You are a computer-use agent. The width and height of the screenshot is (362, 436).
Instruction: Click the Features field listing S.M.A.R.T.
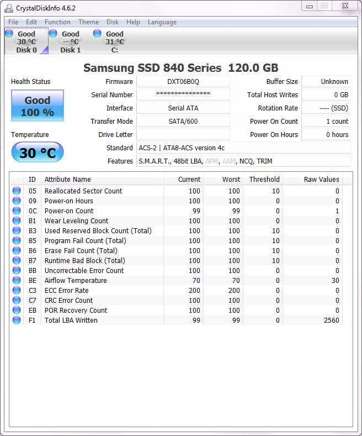click(x=243, y=161)
